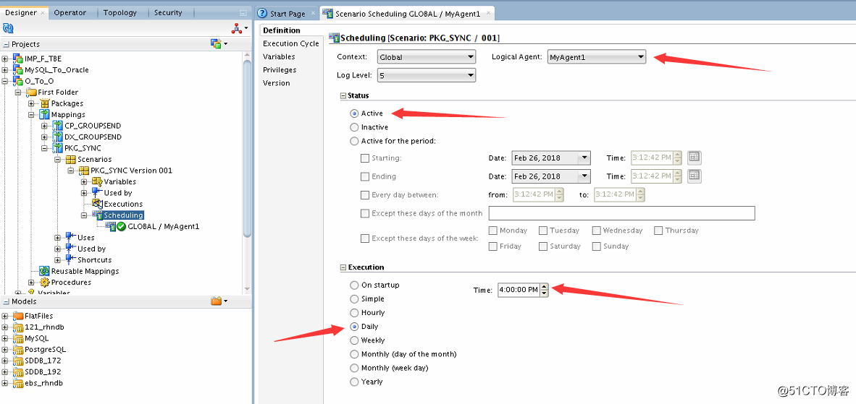This screenshot has width=856, height=404.
Task: Select the Reusable Mappings icon
Action: pyautogui.click(x=45, y=271)
